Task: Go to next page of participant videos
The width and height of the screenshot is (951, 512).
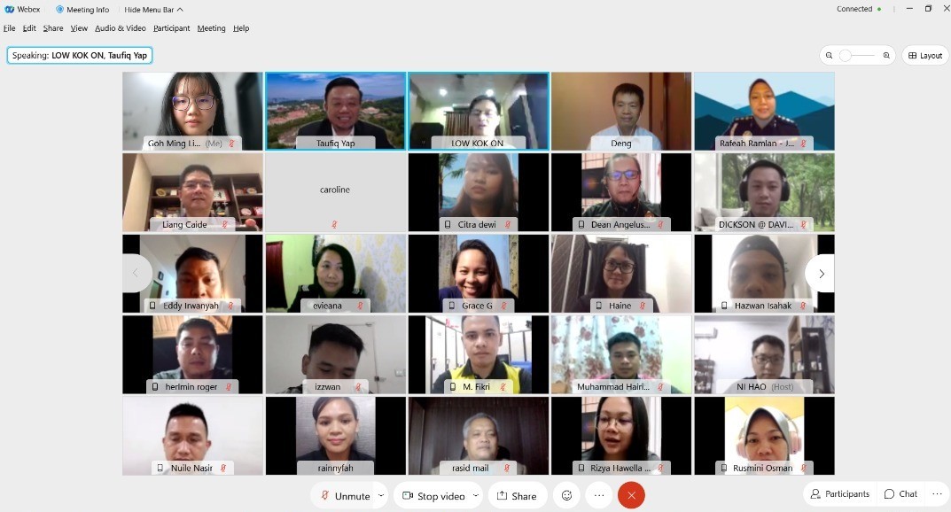Action: pyautogui.click(x=821, y=274)
